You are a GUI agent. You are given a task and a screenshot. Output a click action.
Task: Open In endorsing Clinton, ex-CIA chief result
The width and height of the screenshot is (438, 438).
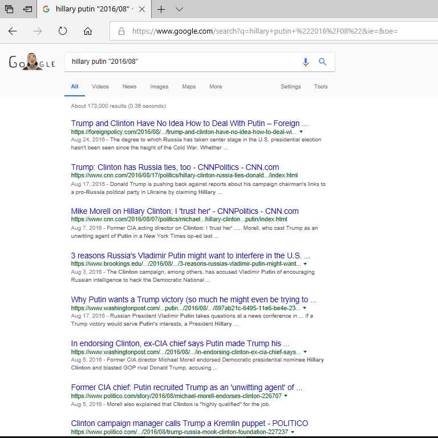[x=180, y=343]
